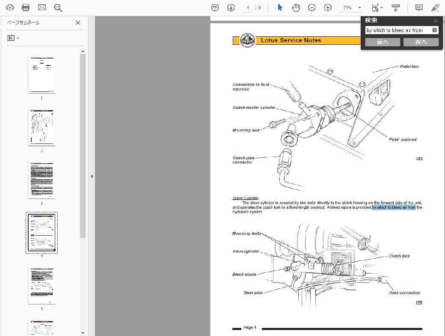Select the page 2 thumbnail

click(x=42, y=127)
